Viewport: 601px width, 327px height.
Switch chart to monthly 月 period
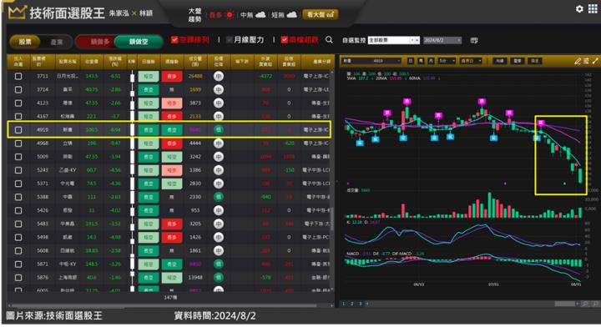[431, 61]
